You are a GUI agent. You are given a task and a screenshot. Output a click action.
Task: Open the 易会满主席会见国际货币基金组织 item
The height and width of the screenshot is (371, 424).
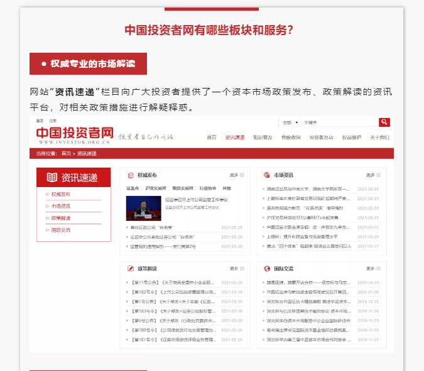coord(308,330)
